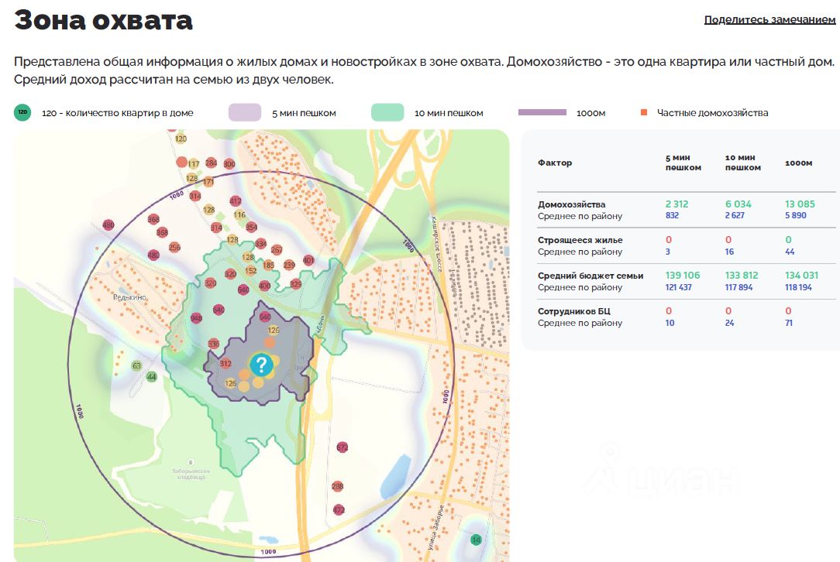Select the building marker labeled 672
Image resolution: width=840 pixels, height=562 pixels.
pos(343,447)
